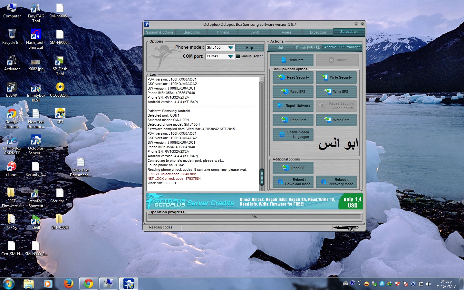Open Google Chrome desktop shortcut
Screen dimensions: 464x290
[12, 119]
